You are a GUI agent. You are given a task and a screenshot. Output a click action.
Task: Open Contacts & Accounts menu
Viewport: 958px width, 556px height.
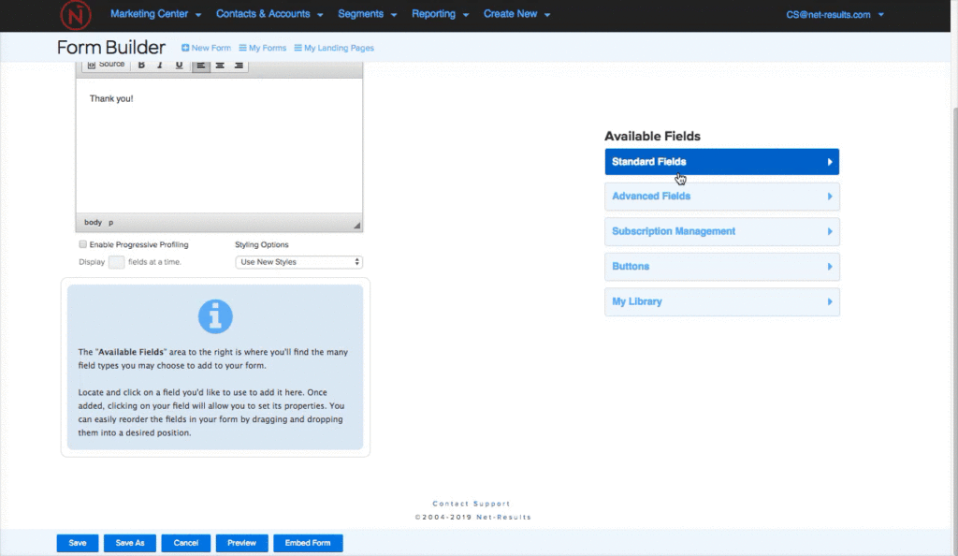[269, 14]
